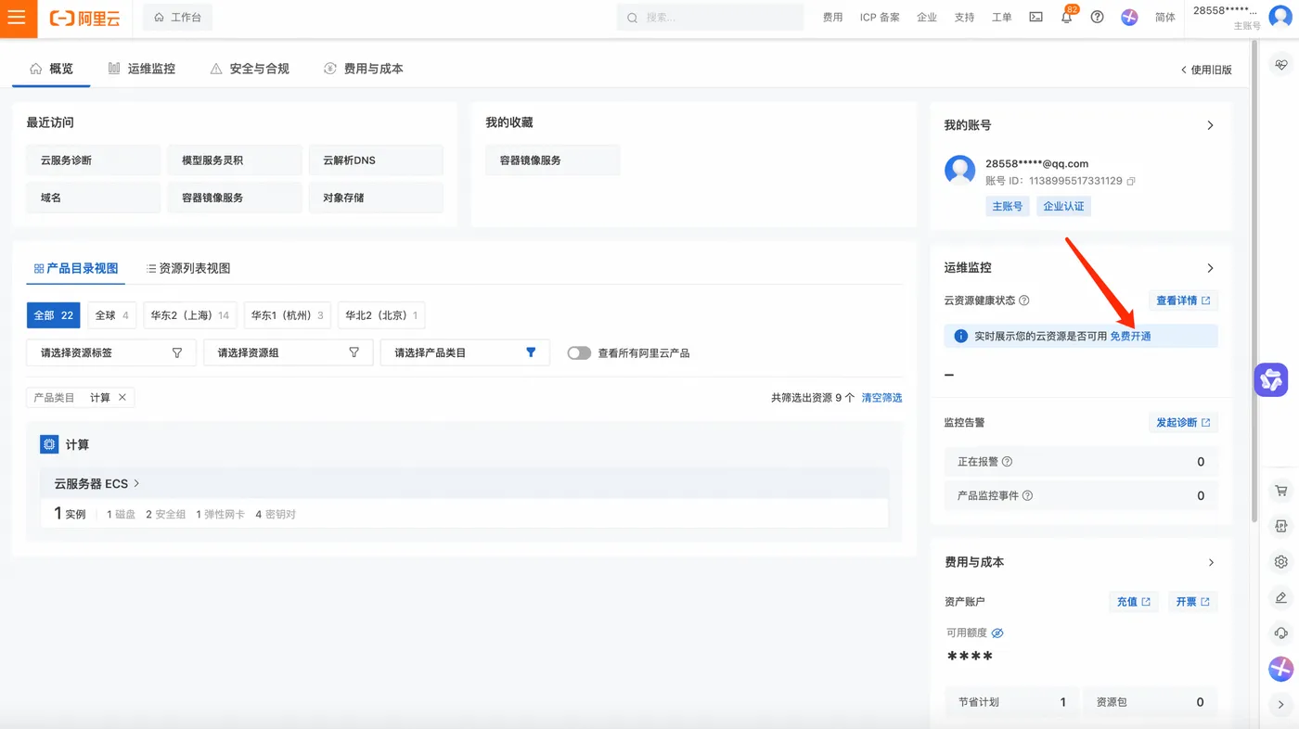The width and height of the screenshot is (1299, 729).
Task: Click the 免费开通 link
Action: tap(1130, 337)
